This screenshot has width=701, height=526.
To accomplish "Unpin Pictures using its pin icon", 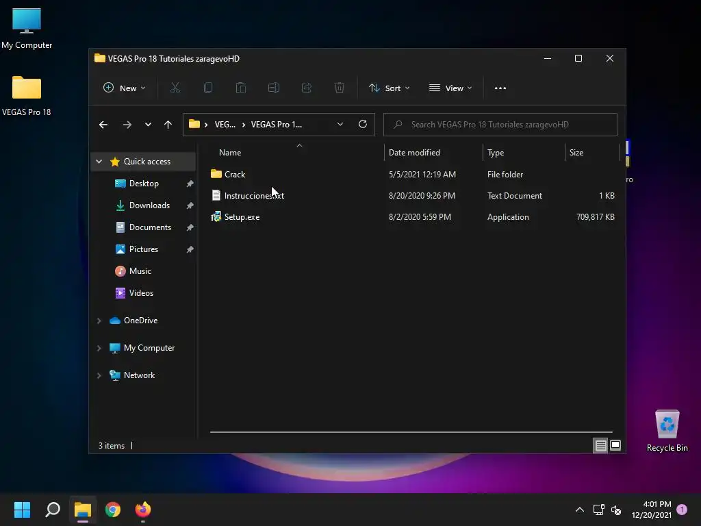I will (x=190, y=249).
